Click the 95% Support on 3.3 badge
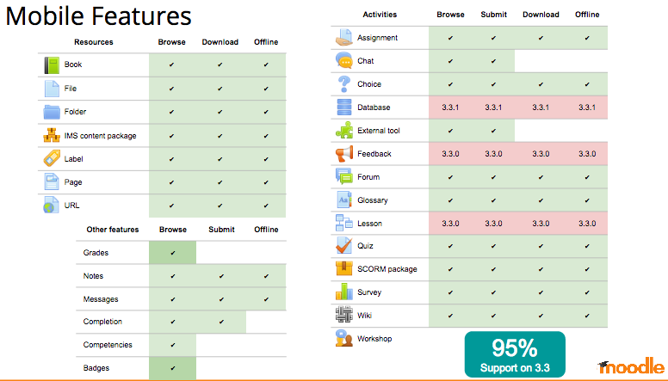Image resolution: width=668 pixels, height=381 pixels. [x=515, y=354]
